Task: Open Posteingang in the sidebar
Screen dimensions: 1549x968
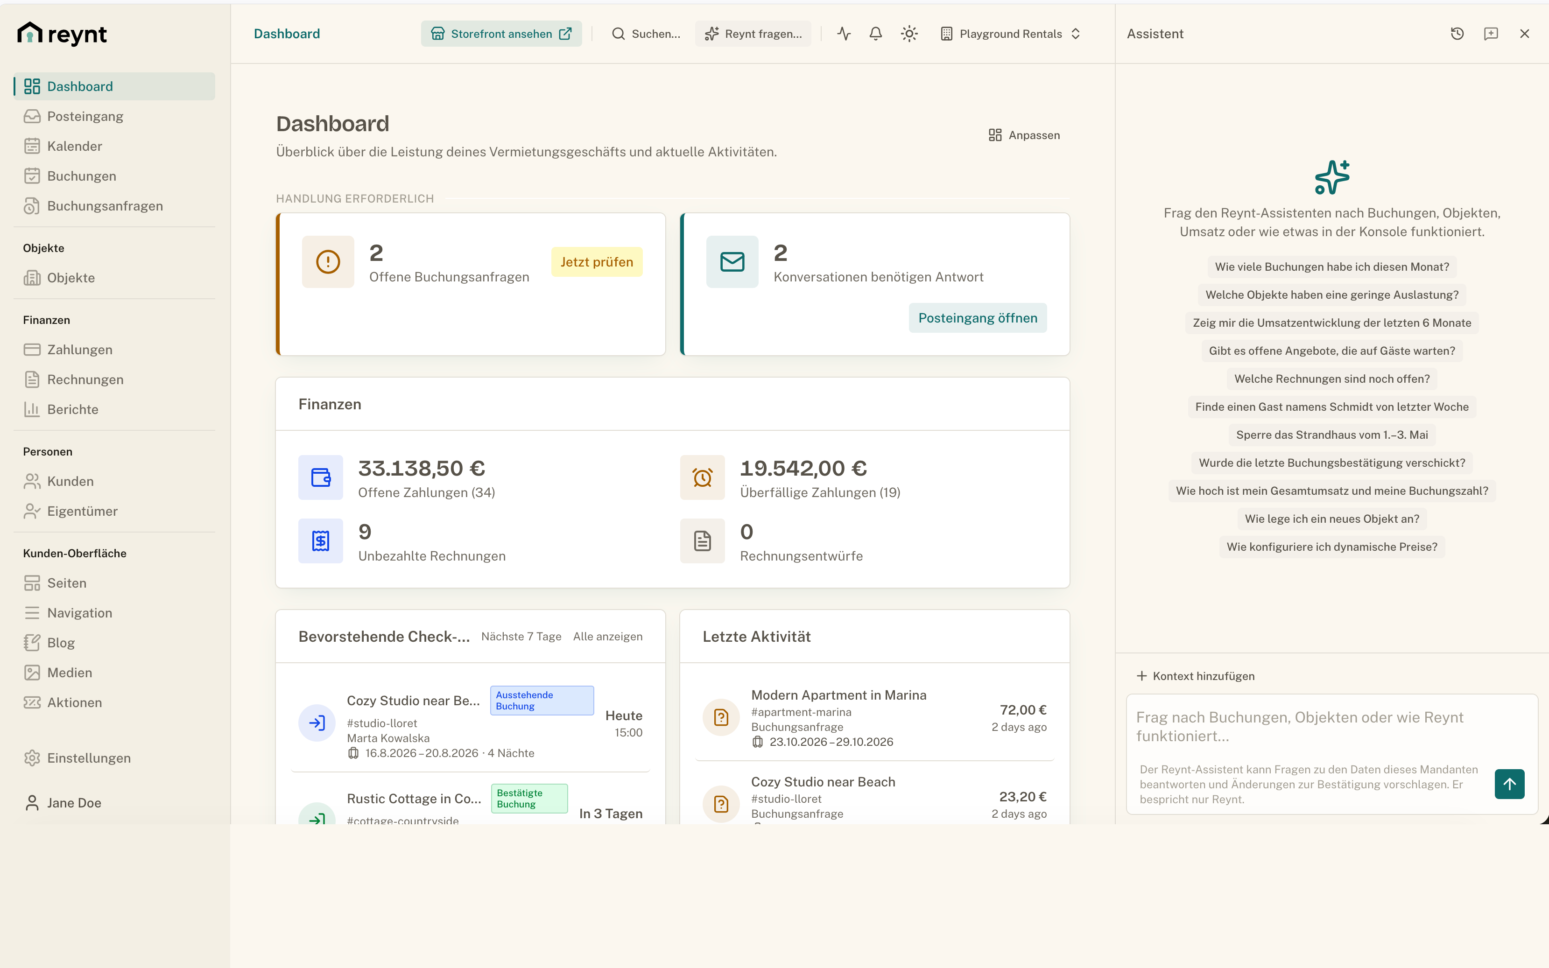Action: (115, 117)
